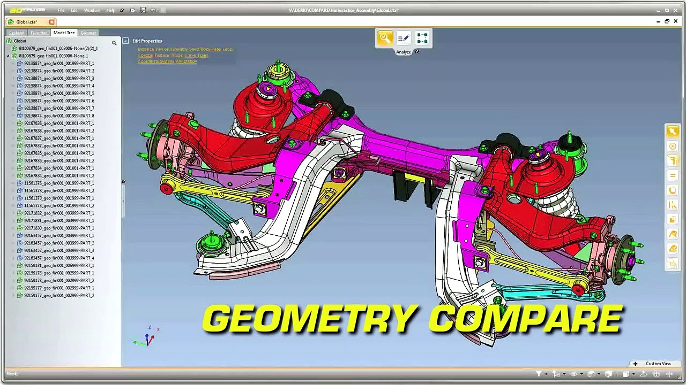Click the Edit Properties heading text
Screen dimensions: 686x385
(147, 41)
